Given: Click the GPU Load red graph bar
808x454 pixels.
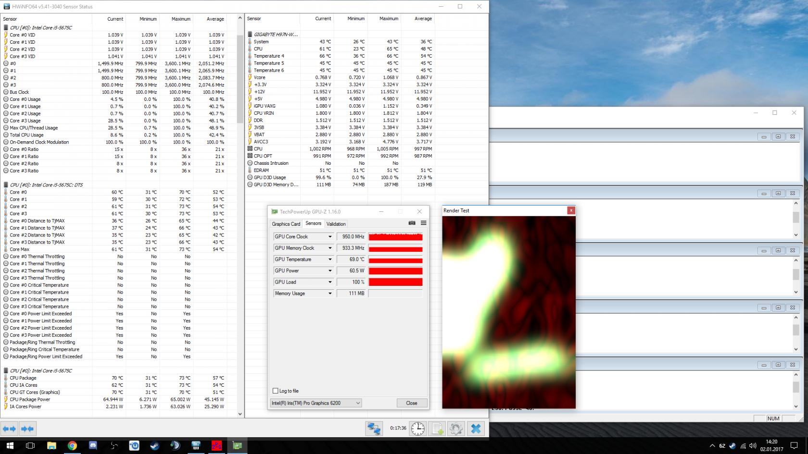Looking at the screenshot, I should [x=395, y=282].
